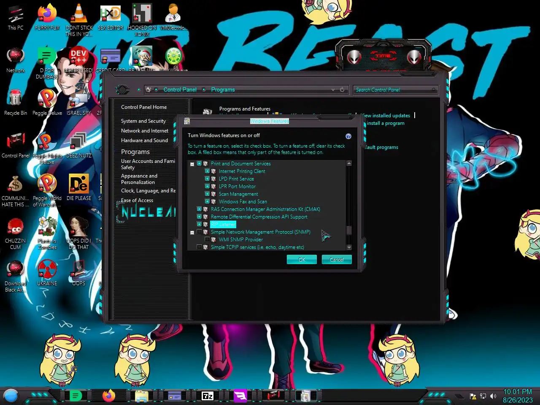The image size is (540, 405).
Task: Open the FURRY FUX Firefox desktop shortcut
Action: point(47,17)
